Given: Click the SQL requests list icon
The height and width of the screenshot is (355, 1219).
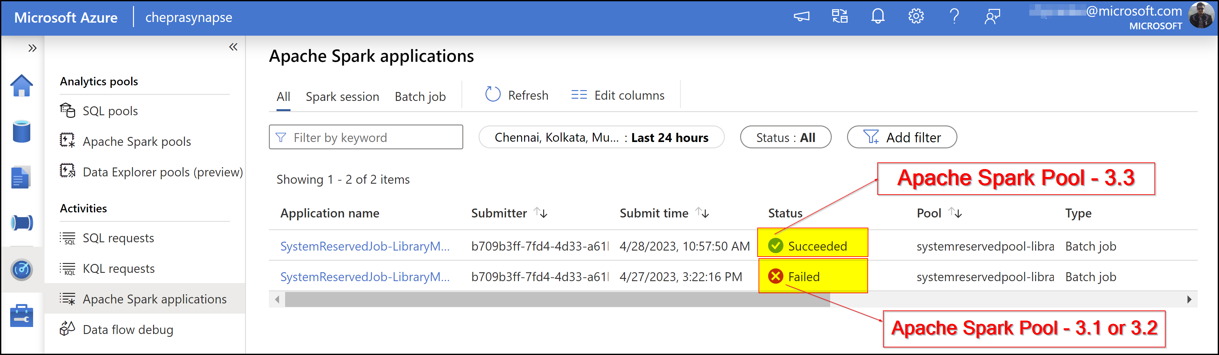Looking at the screenshot, I should 68,238.
